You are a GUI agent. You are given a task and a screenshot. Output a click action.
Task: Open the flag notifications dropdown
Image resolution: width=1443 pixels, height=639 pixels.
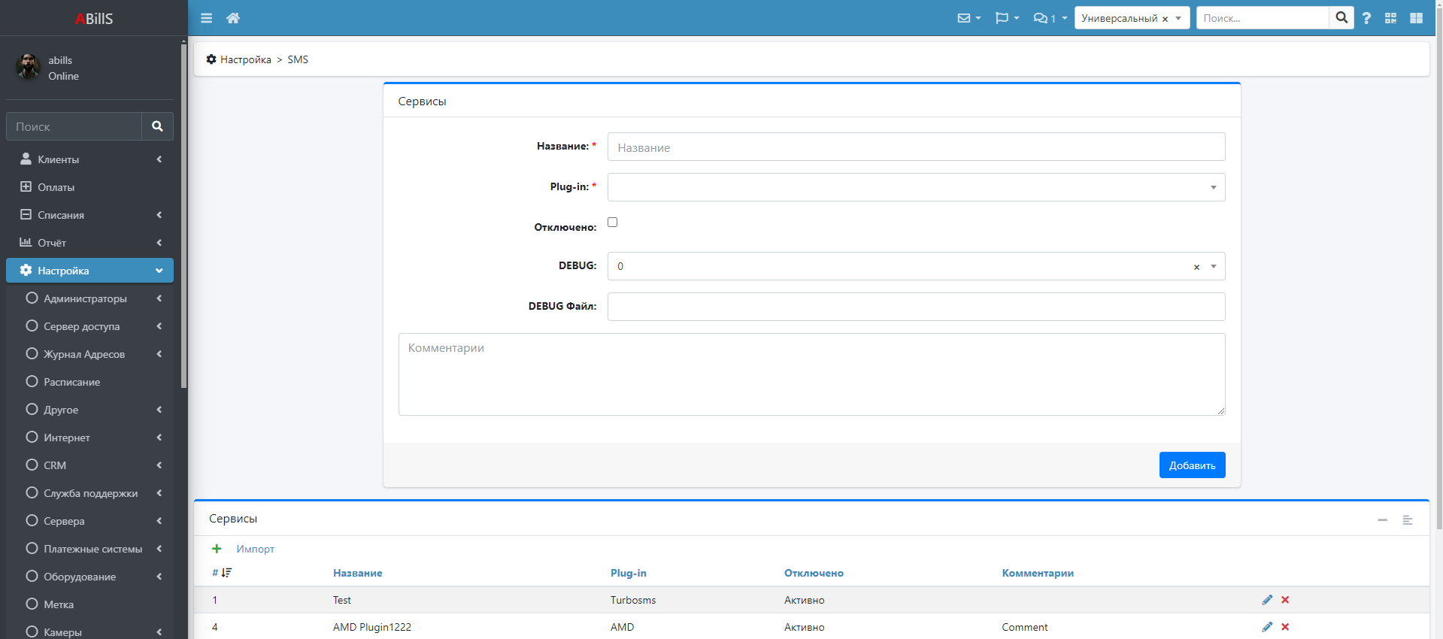pyautogui.click(x=1007, y=18)
